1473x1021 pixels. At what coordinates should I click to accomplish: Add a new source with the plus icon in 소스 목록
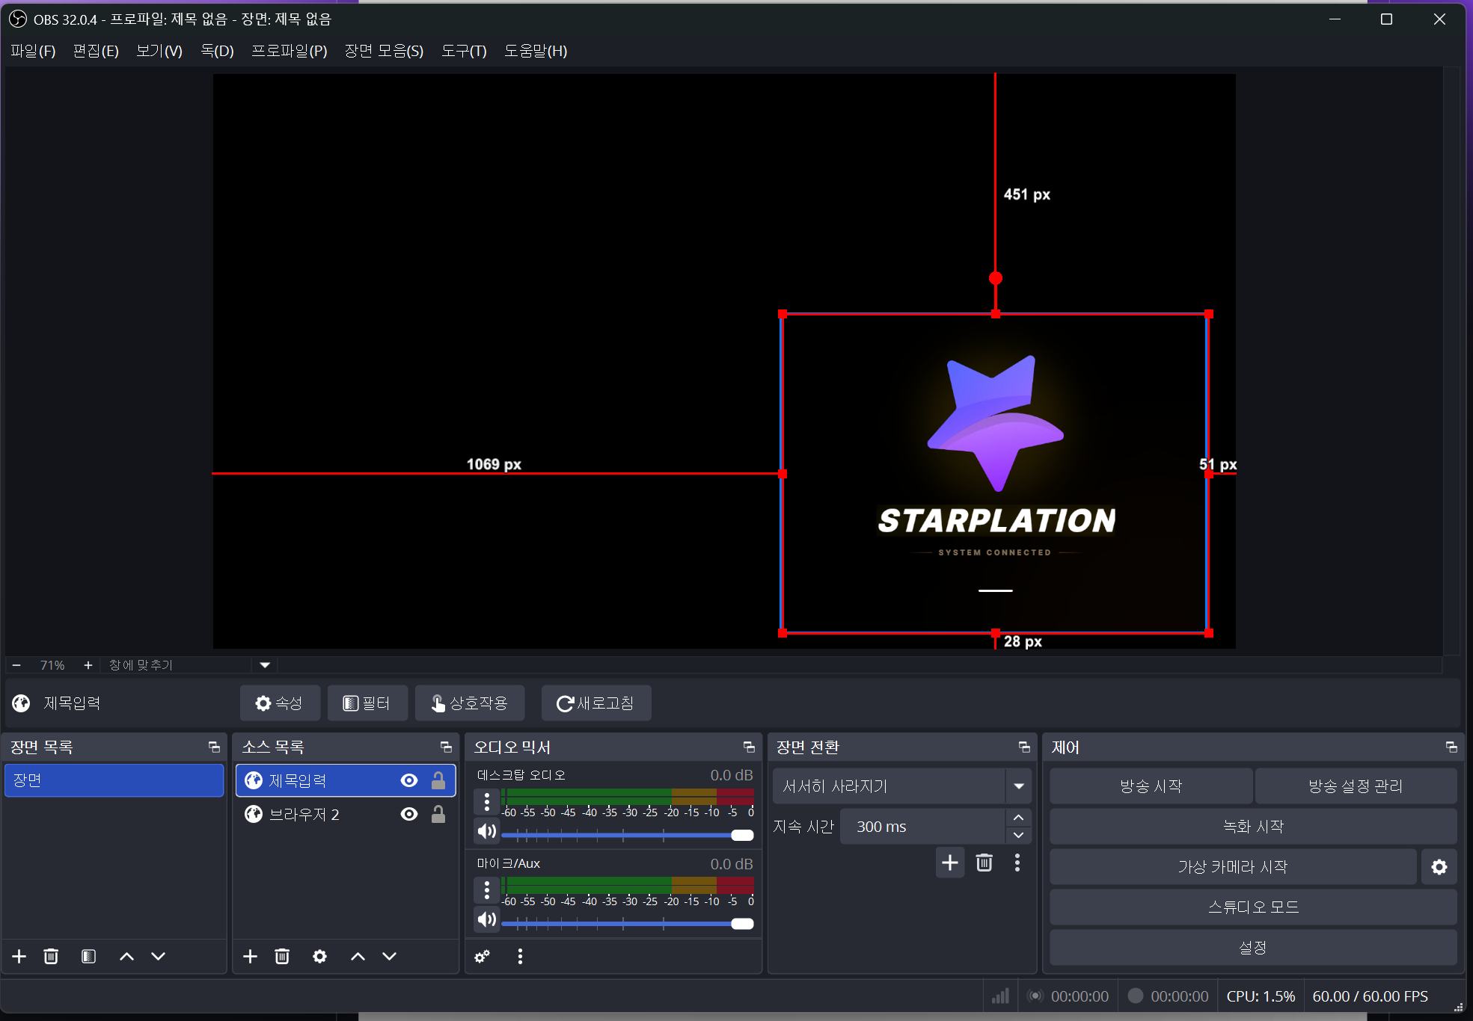tap(251, 956)
